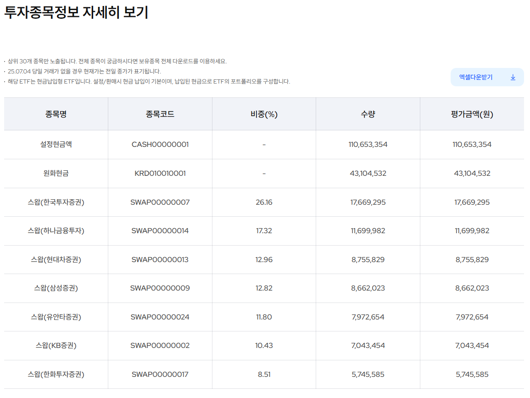The width and height of the screenshot is (530, 398).
Task: Click the 스왑(삼성증권) entry
Action: point(55,288)
